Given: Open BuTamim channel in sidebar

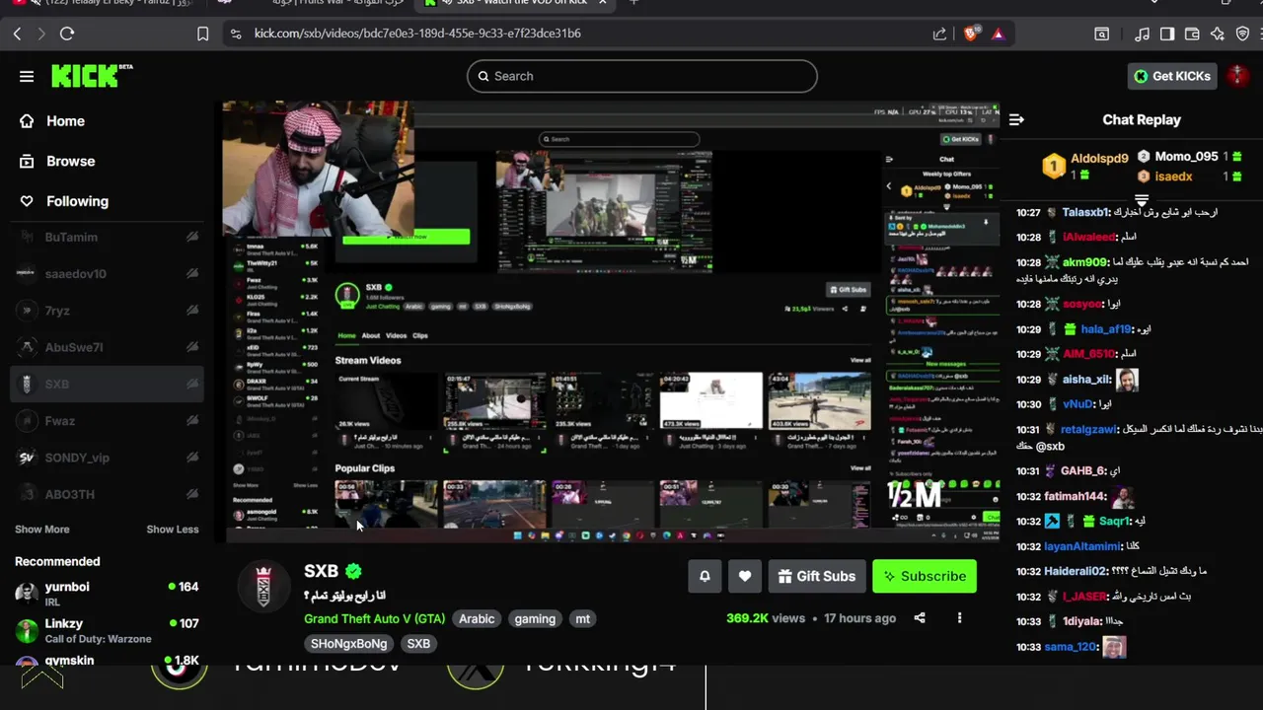Looking at the screenshot, I should (x=107, y=237).
